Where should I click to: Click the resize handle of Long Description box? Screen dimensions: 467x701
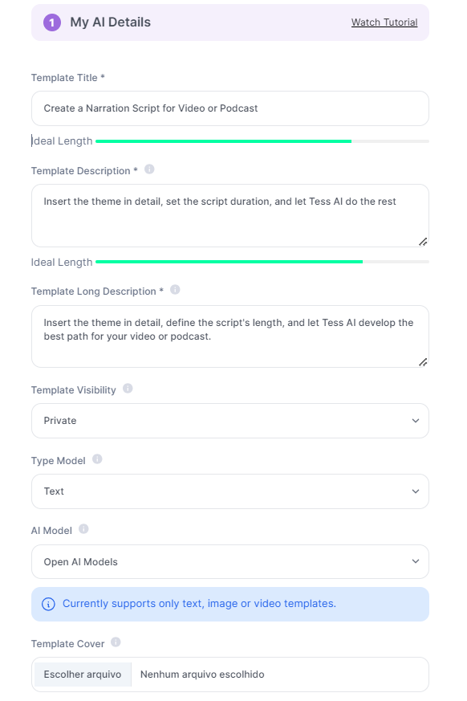[x=423, y=362]
